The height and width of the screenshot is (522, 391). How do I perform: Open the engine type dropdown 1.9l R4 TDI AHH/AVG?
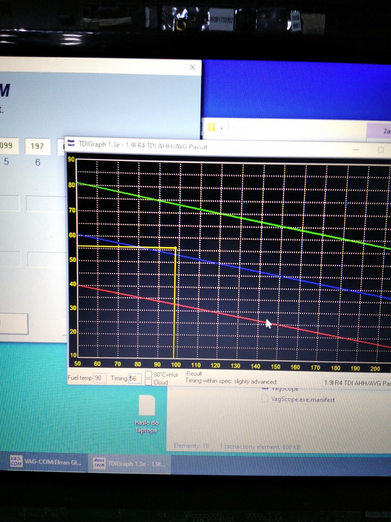point(357,384)
